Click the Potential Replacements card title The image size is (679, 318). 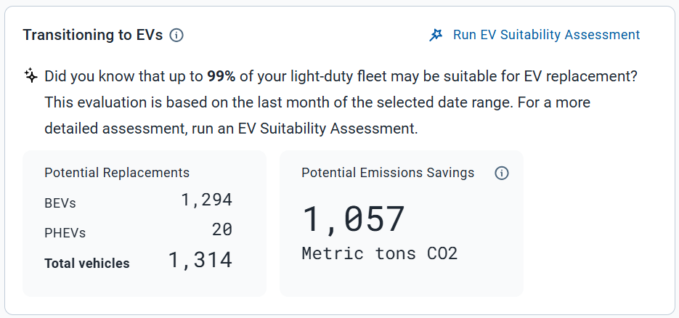(x=117, y=173)
